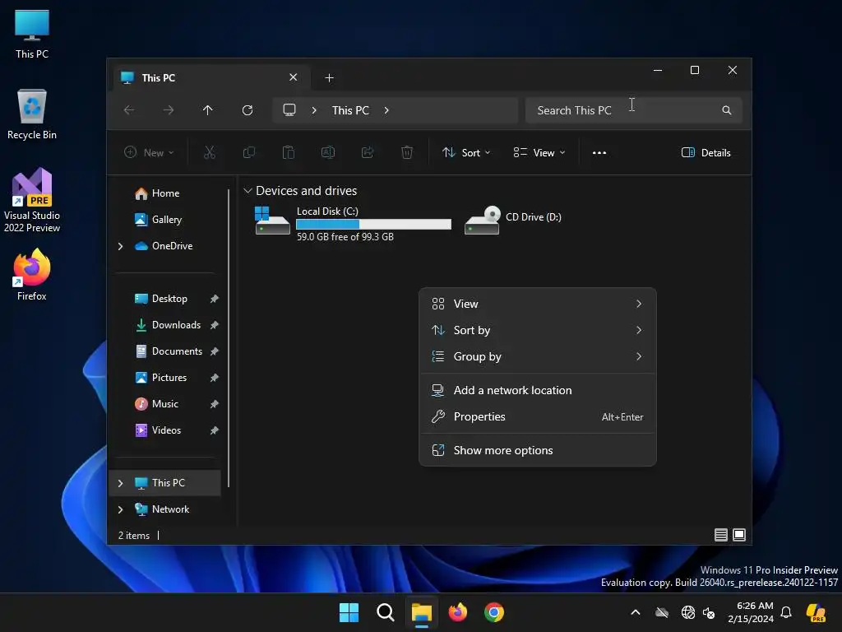Click the navigation pane scrollbar

click(x=229, y=337)
